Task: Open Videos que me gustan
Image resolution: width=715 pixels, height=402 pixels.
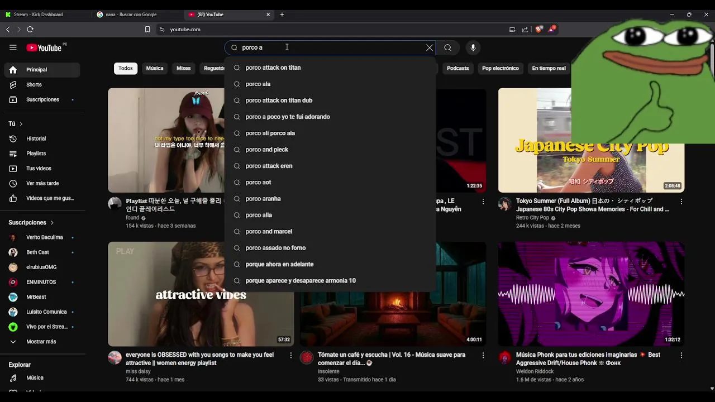Action: coord(42,198)
